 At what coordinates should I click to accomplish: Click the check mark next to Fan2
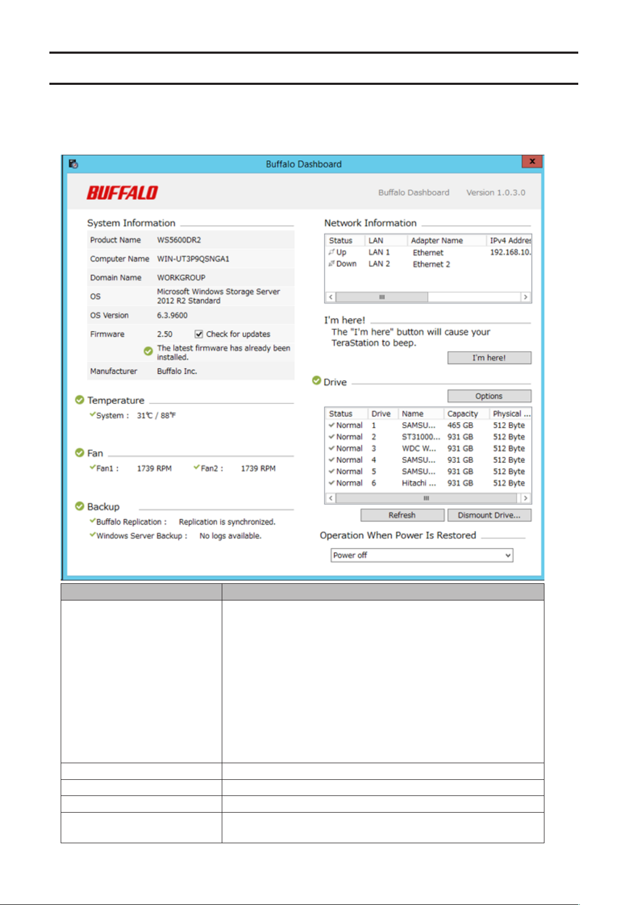pyautogui.click(x=197, y=468)
